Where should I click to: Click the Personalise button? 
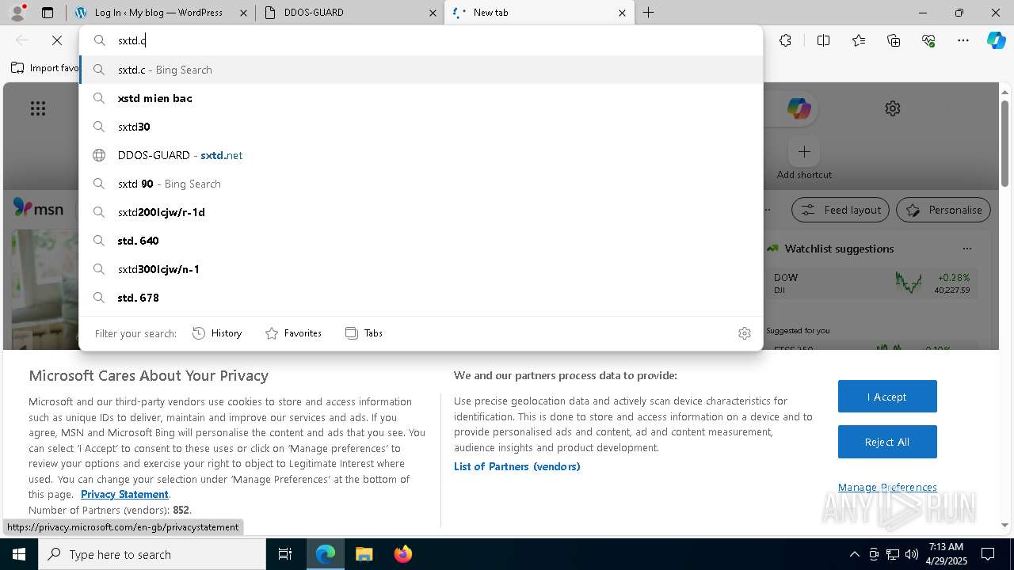point(943,210)
